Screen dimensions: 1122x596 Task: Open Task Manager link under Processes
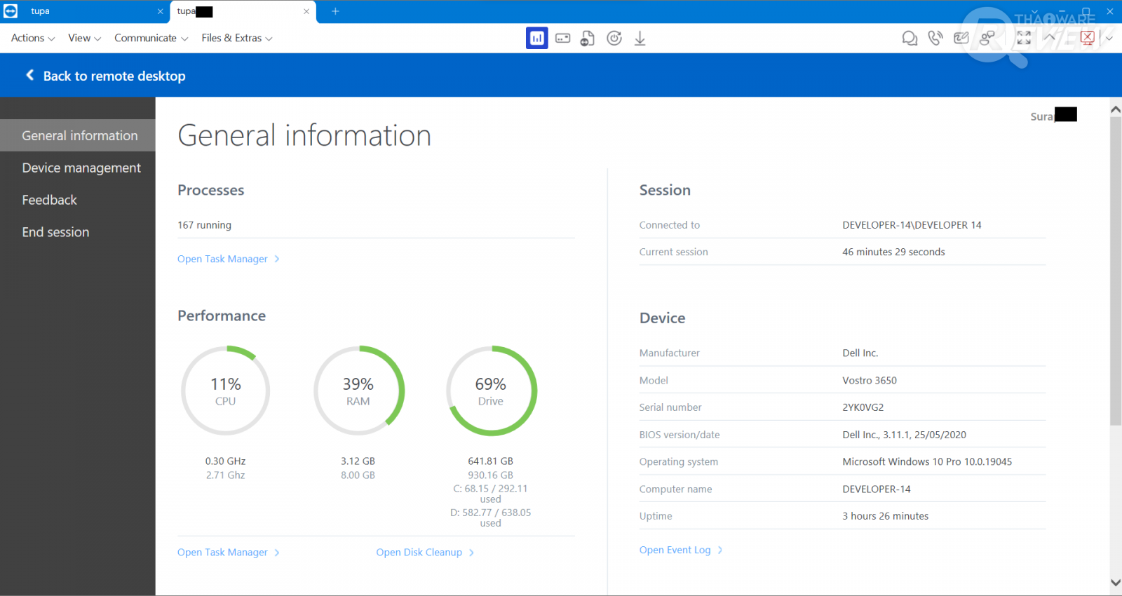[x=229, y=259]
